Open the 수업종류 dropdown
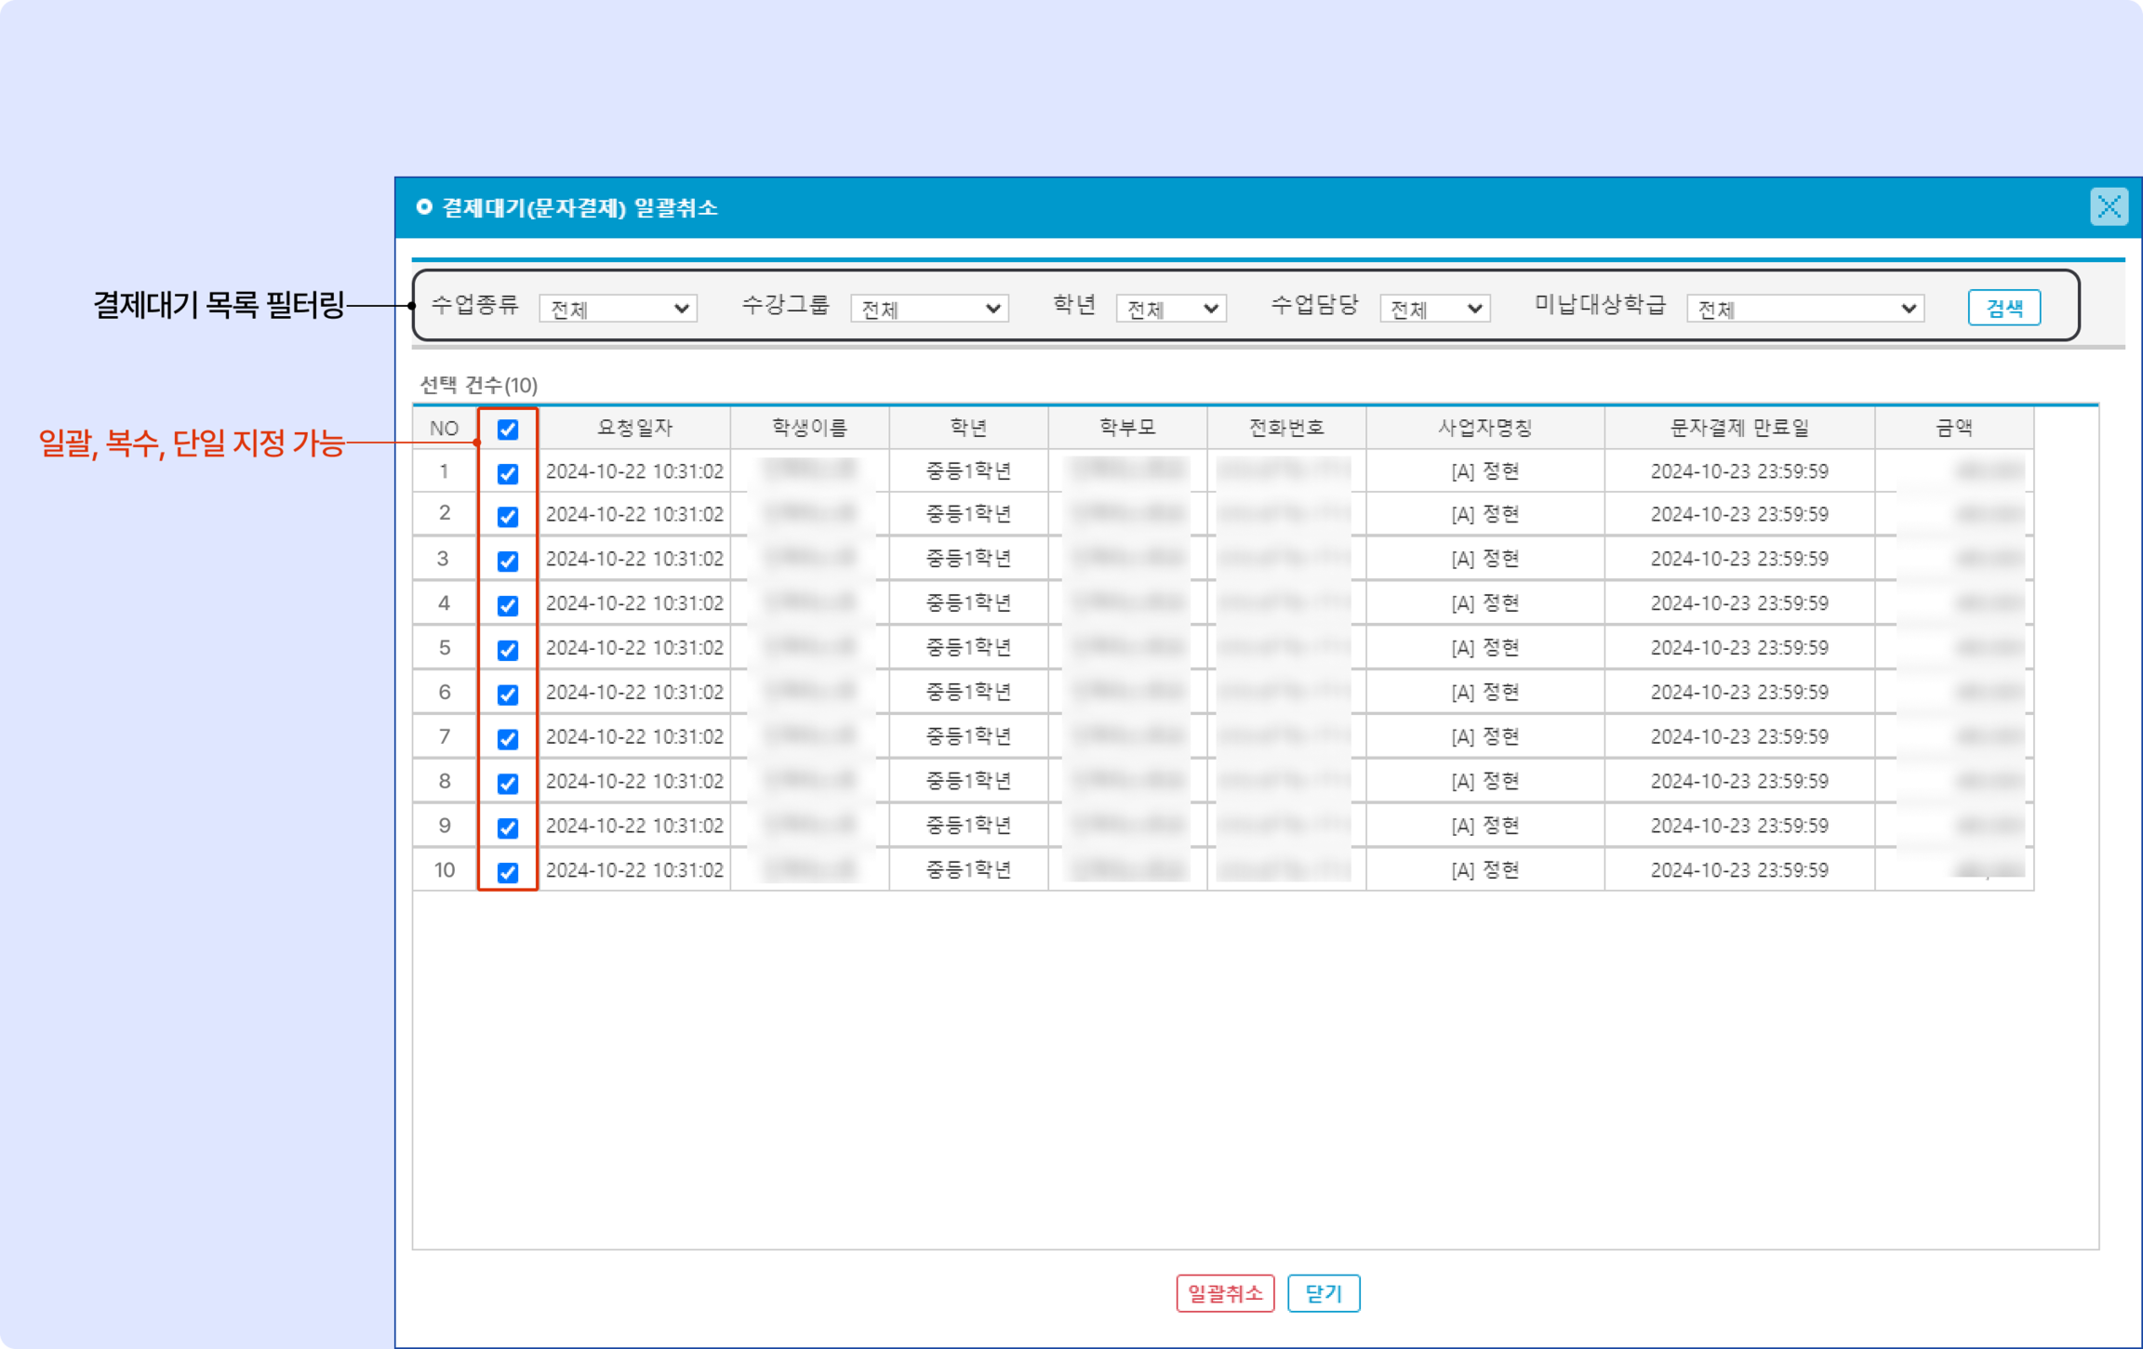 tap(618, 309)
